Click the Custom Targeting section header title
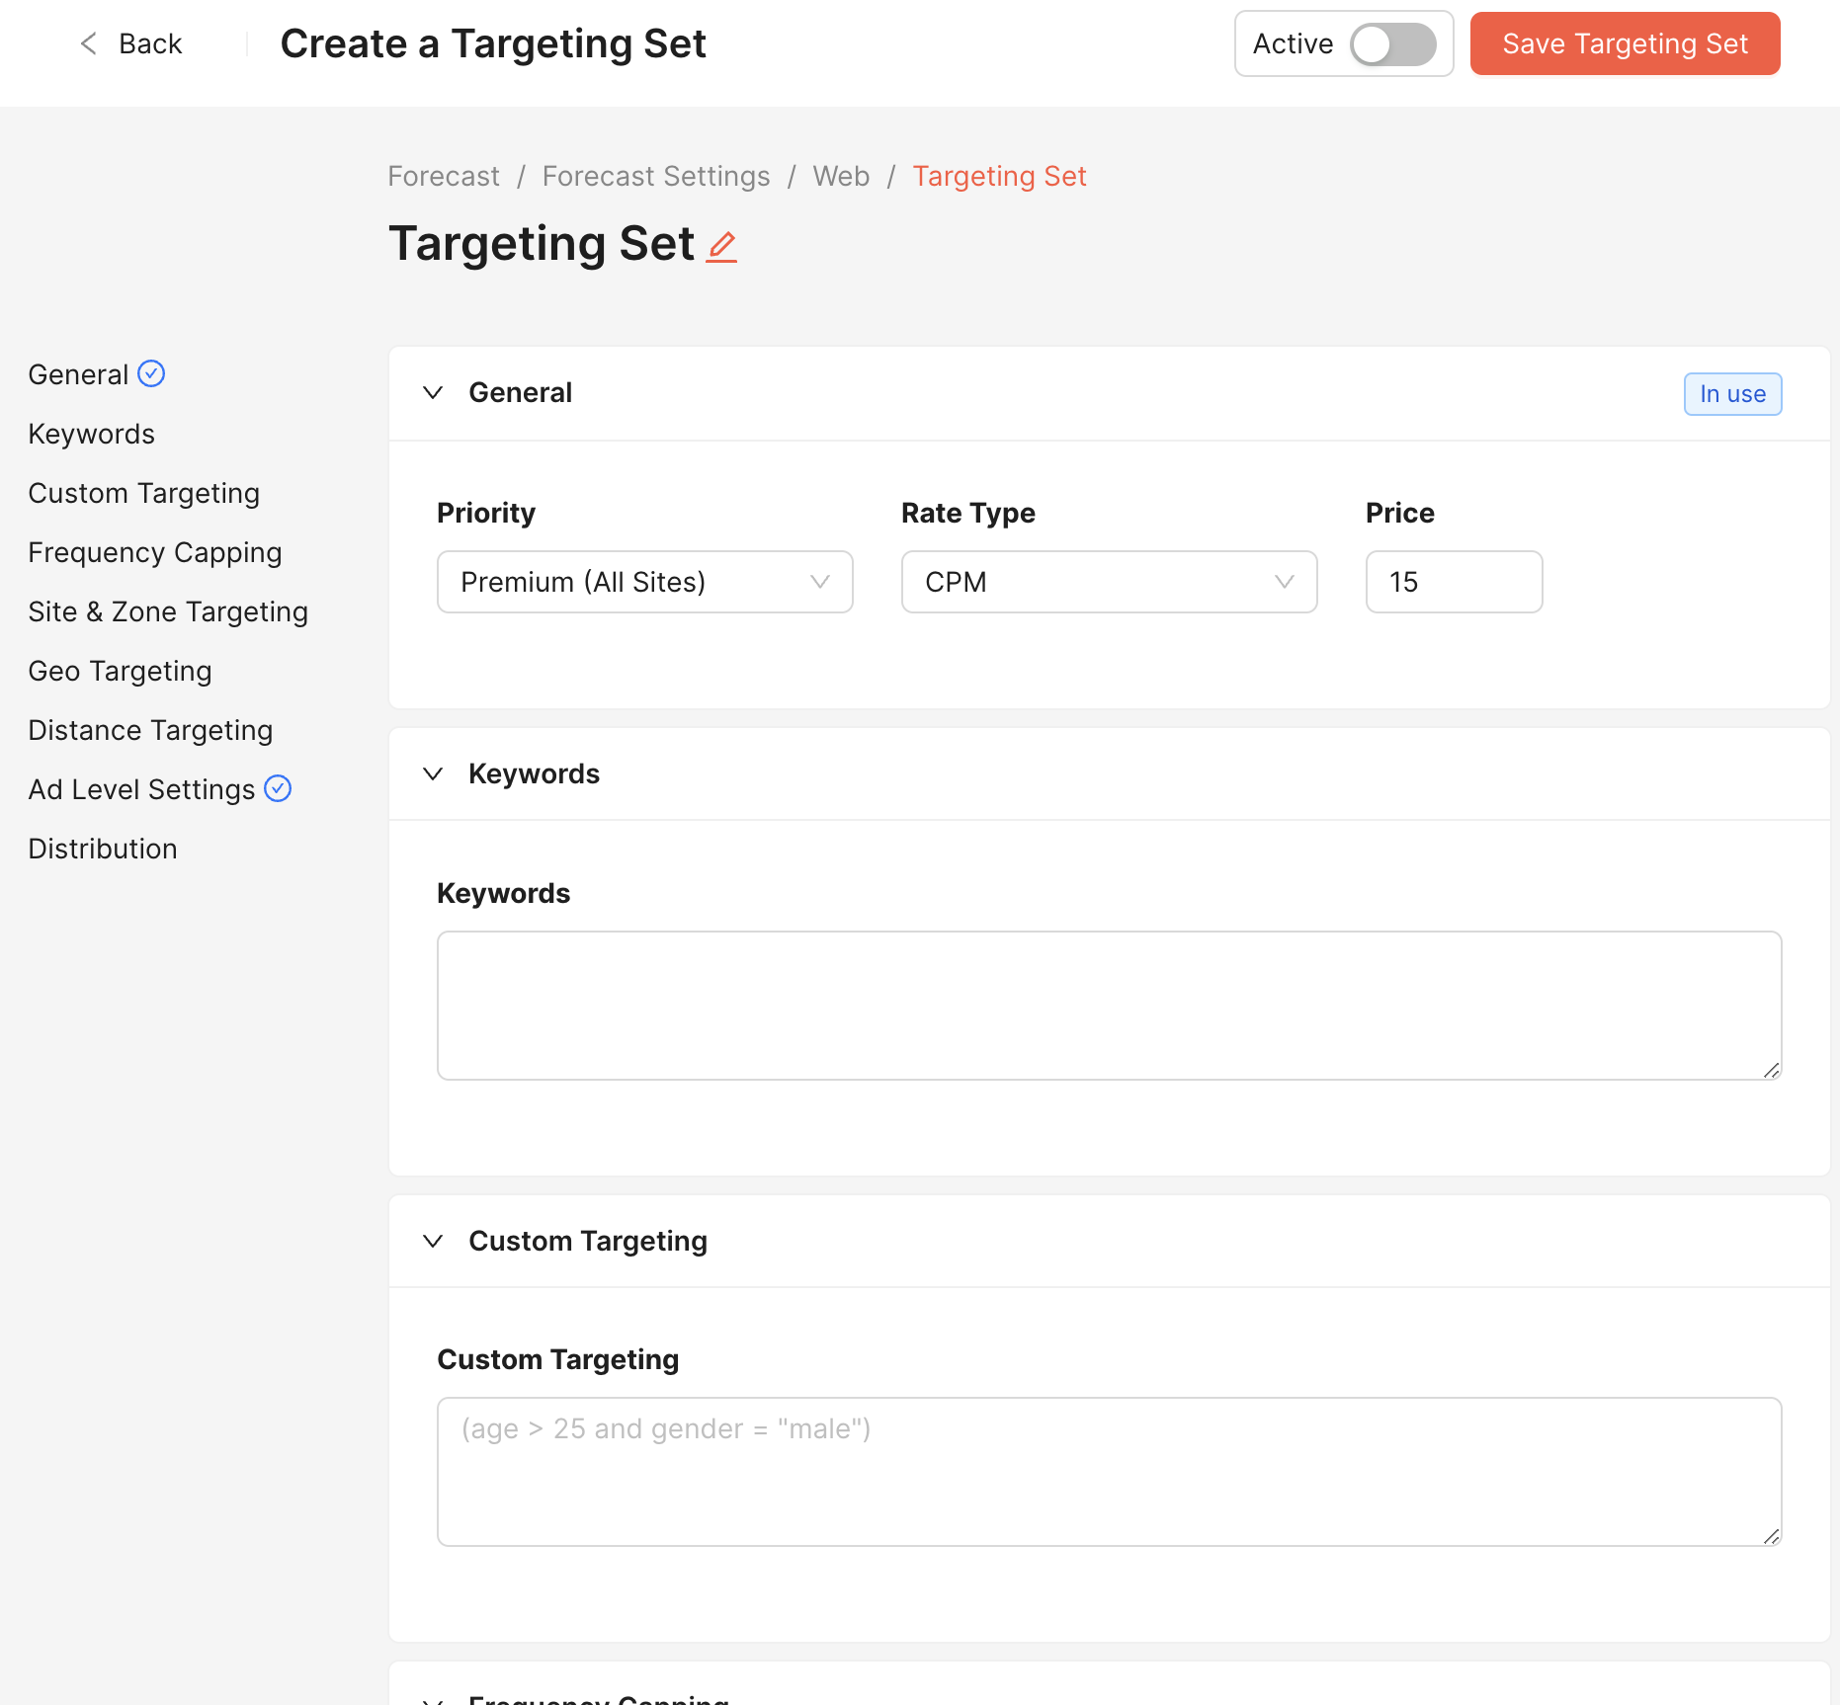Image resolution: width=1840 pixels, height=1705 pixels. [588, 1241]
